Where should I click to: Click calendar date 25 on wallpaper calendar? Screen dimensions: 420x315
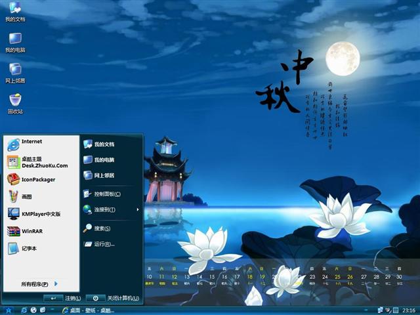pyautogui.click(x=337, y=277)
